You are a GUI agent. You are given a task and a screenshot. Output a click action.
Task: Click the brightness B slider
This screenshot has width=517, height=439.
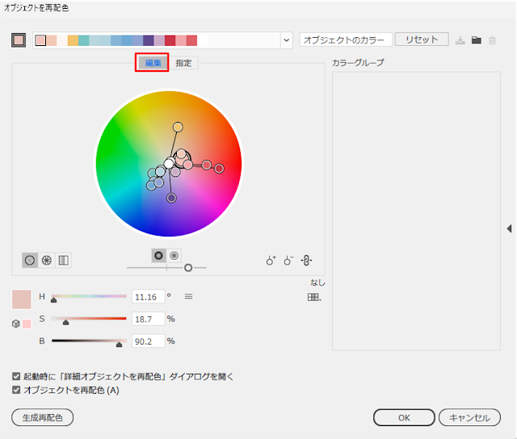tap(89, 341)
